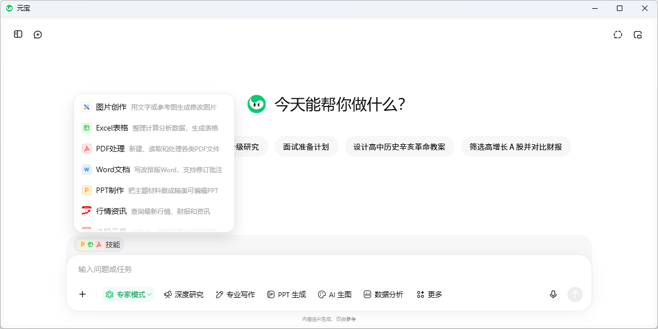Click the green Excel表格 icon
This screenshot has height=329, width=658.
click(x=87, y=128)
